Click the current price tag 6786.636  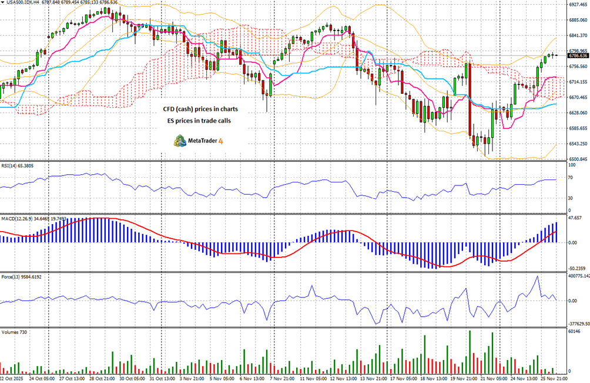coord(578,56)
